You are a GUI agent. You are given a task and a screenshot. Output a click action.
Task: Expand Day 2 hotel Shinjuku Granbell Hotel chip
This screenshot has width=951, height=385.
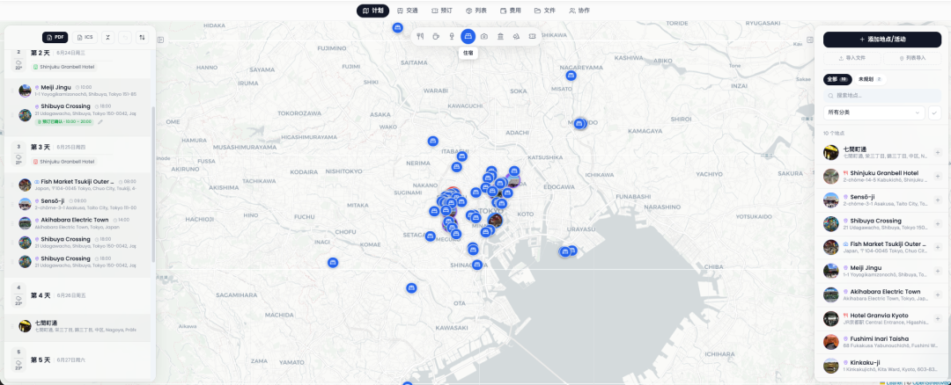coord(64,67)
